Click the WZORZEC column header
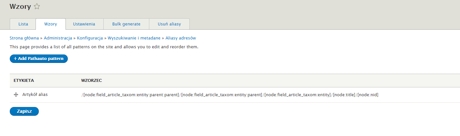The image size is (460, 136). click(92, 80)
